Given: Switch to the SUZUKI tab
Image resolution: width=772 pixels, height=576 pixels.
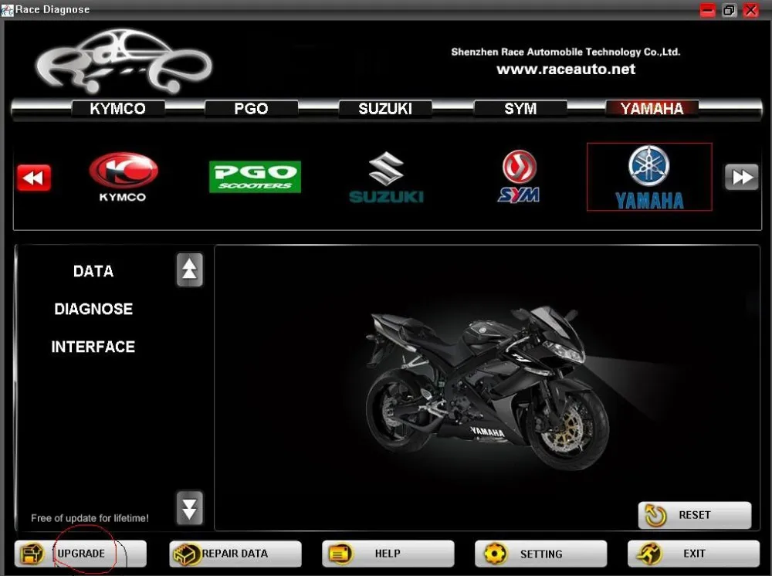Looking at the screenshot, I should [385, 108].
